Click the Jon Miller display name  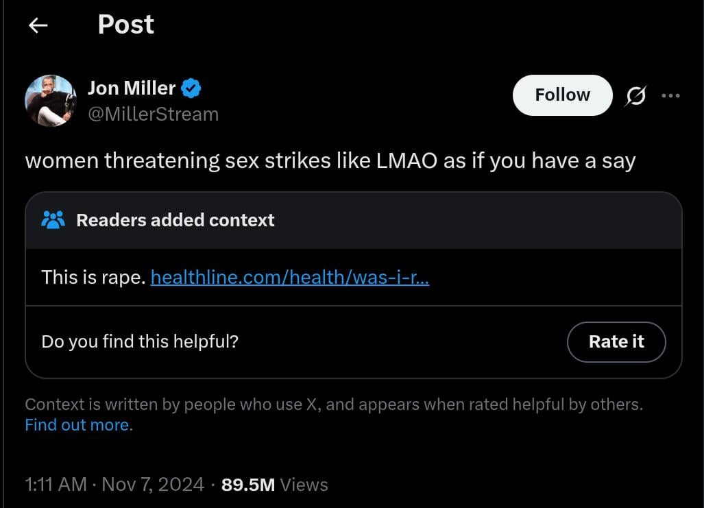132,88
